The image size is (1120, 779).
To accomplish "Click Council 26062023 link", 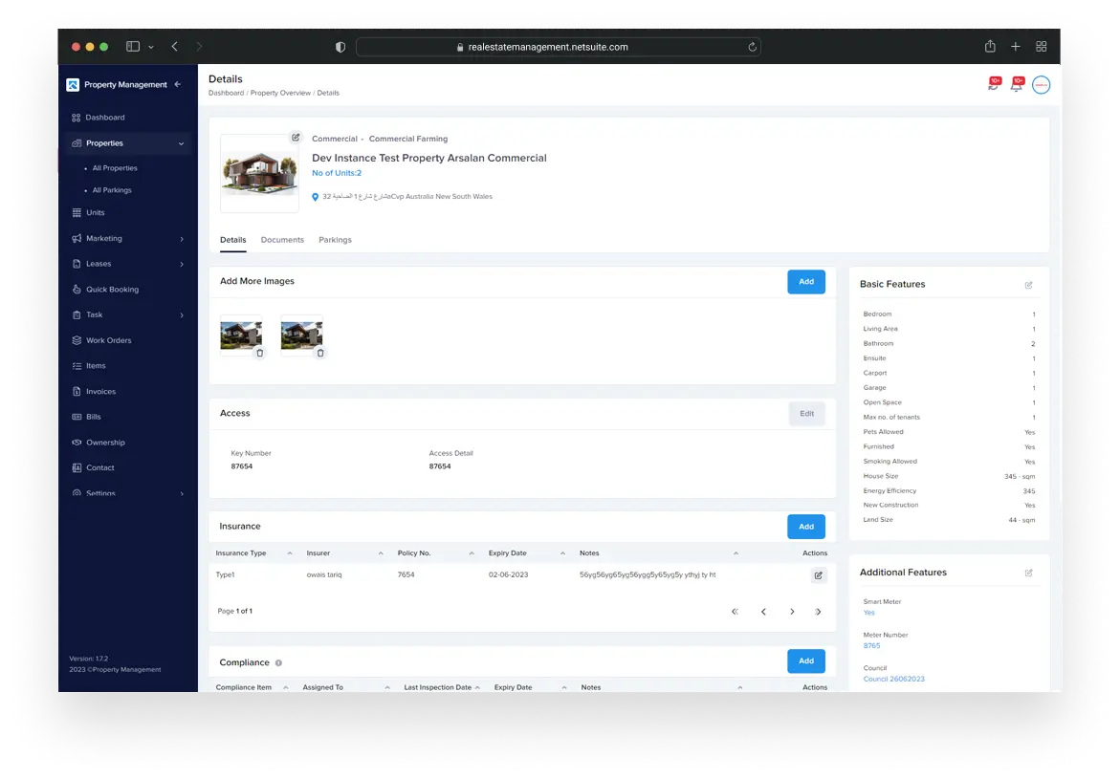I will pyautogui.click(x=893, y=679).
